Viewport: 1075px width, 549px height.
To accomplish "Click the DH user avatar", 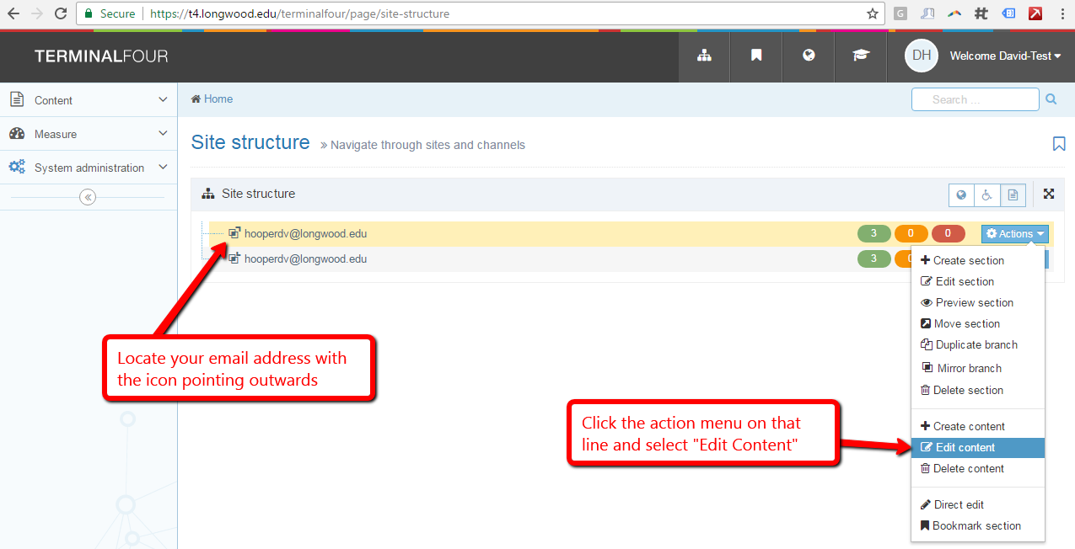I will click(x=922, y=56).
